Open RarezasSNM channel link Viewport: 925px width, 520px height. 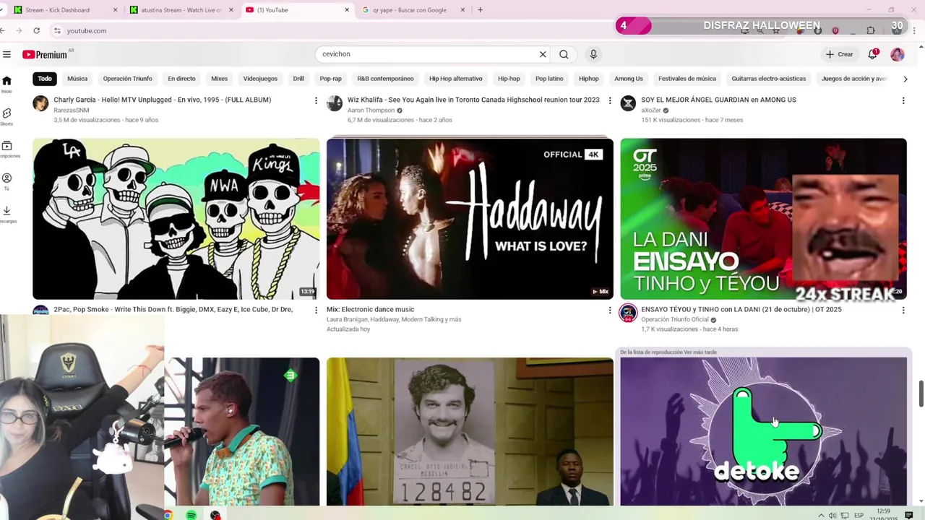point(72,110)
